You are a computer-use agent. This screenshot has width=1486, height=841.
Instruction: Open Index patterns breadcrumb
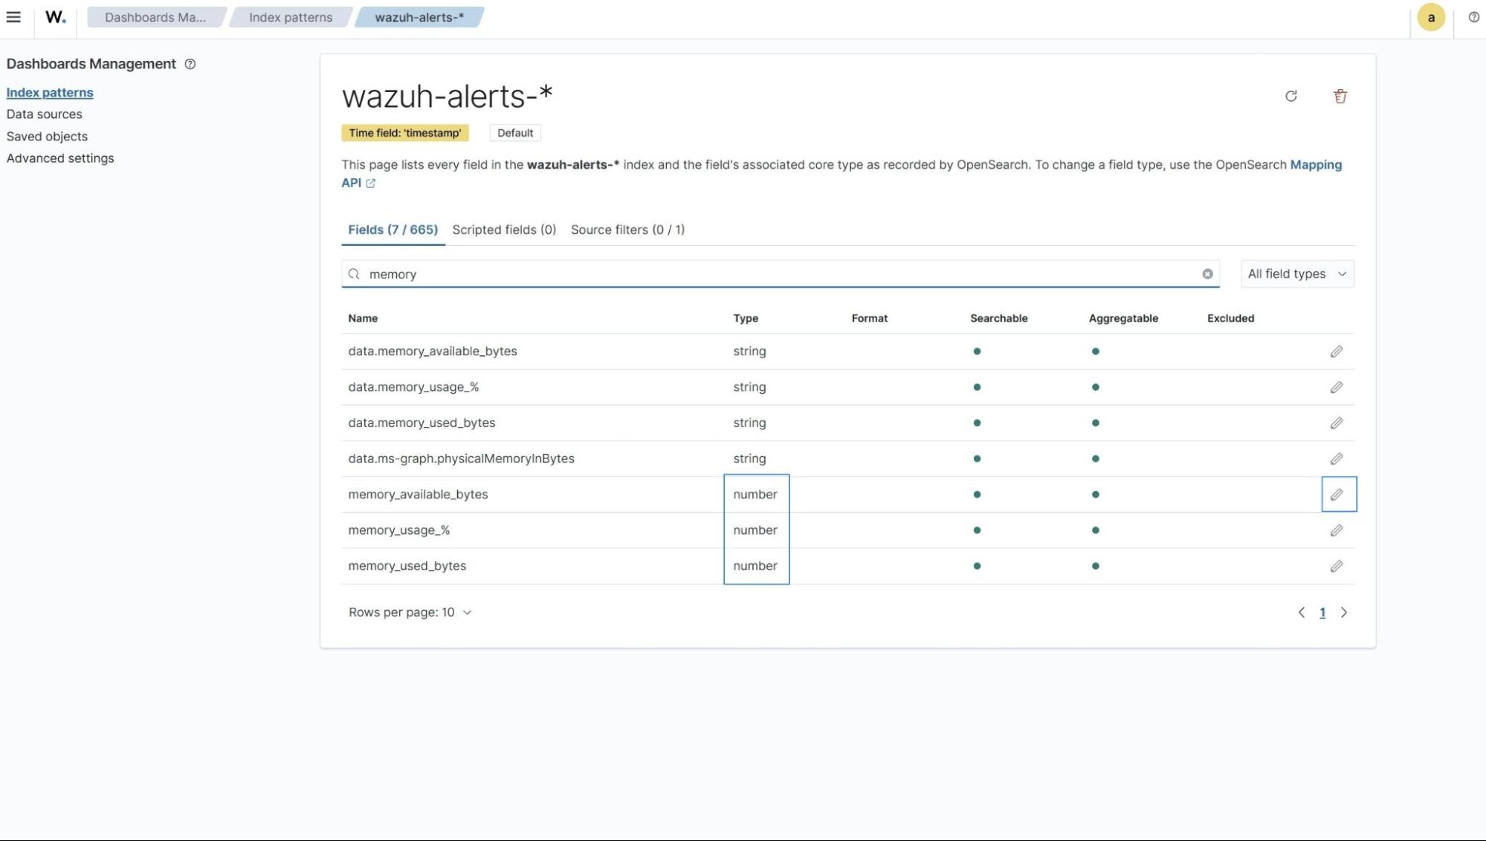[291, 17]
